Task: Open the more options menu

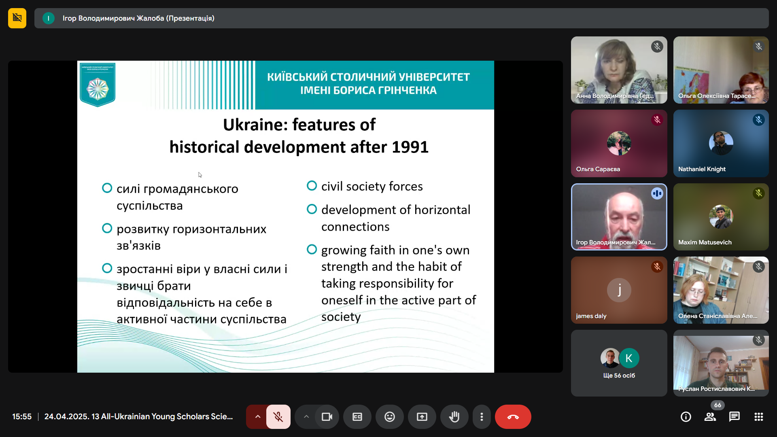Action: (482, 417)
